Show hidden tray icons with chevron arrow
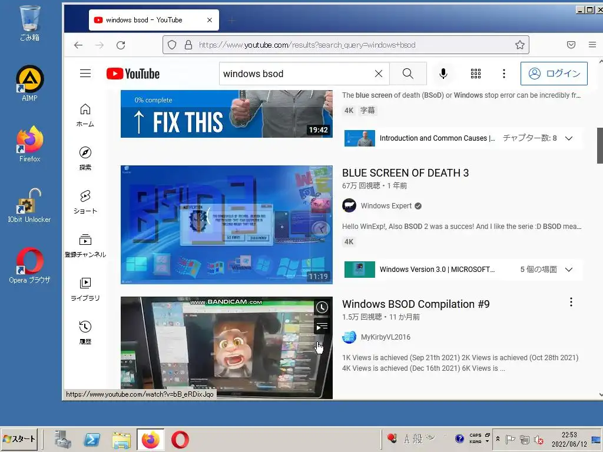The image size is (603, 452). click(498, 439)
